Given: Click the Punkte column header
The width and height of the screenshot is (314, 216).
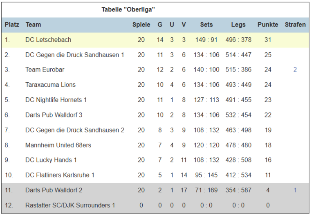Looking at the screenshot, I should 268,25.
